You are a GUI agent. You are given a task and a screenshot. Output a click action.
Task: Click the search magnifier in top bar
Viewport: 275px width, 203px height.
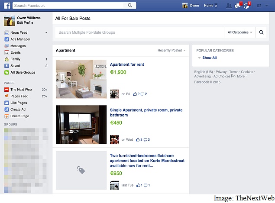point(129,6)
